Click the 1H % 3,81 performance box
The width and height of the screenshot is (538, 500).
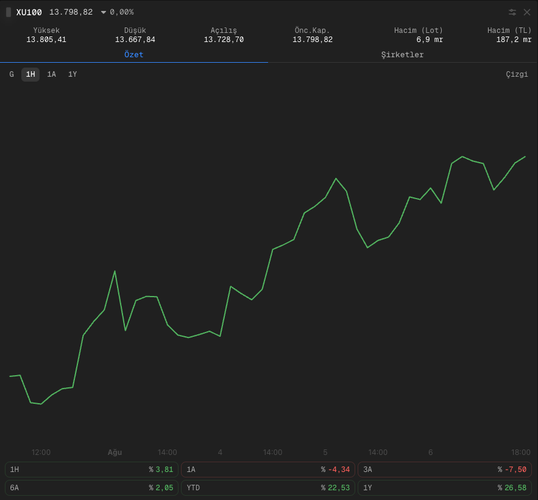pyautogui.click(x=91, y=470)
